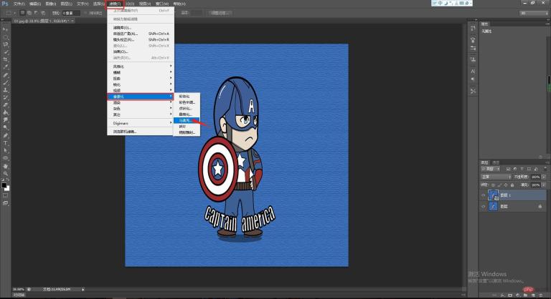Select the Lasso tool in the toolbox

pyautogui.click(x=5, y=44)
